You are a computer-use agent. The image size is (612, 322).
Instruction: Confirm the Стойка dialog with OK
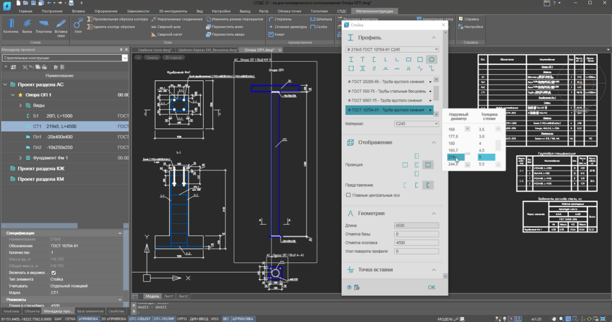(432, 287)
